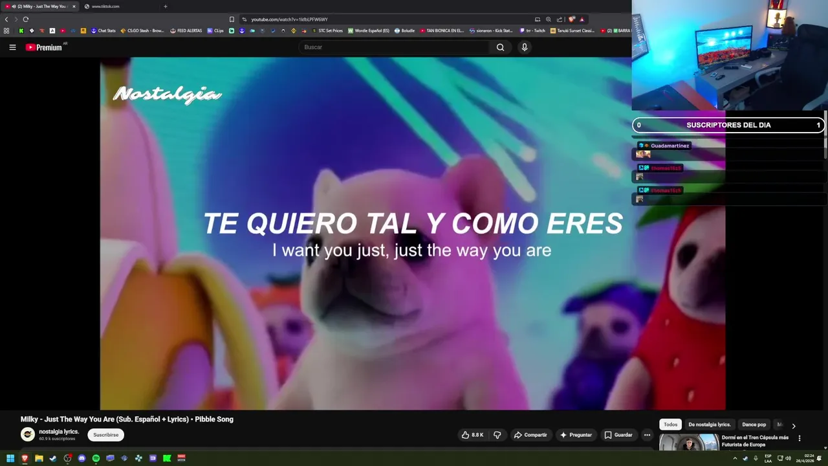This screenshot has width=828, height=466.
Task: Open Dormí en el Tren Cápsula title
Action: click(x=755, y=441)
